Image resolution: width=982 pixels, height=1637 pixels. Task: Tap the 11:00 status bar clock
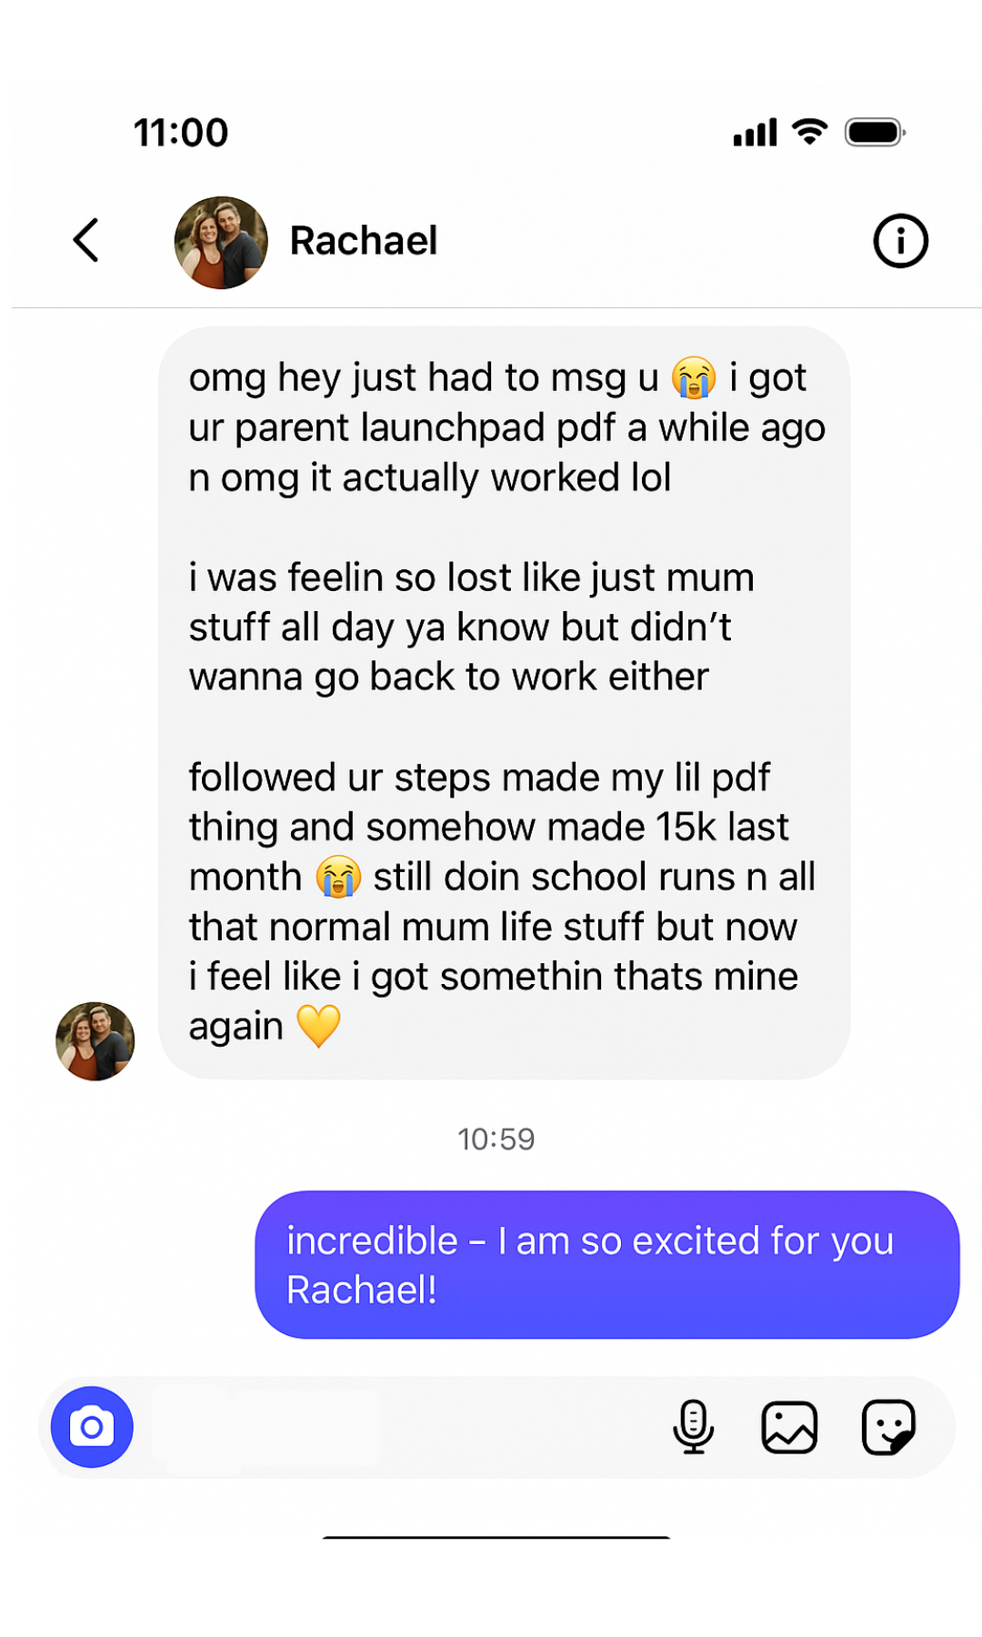(181, 133)
